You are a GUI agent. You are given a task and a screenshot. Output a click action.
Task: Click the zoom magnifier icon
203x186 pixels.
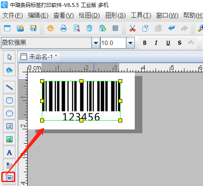coord(200,28)
